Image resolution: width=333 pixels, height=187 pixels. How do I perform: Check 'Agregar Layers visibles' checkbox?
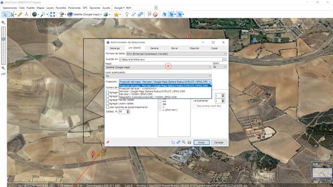[108, 103]
